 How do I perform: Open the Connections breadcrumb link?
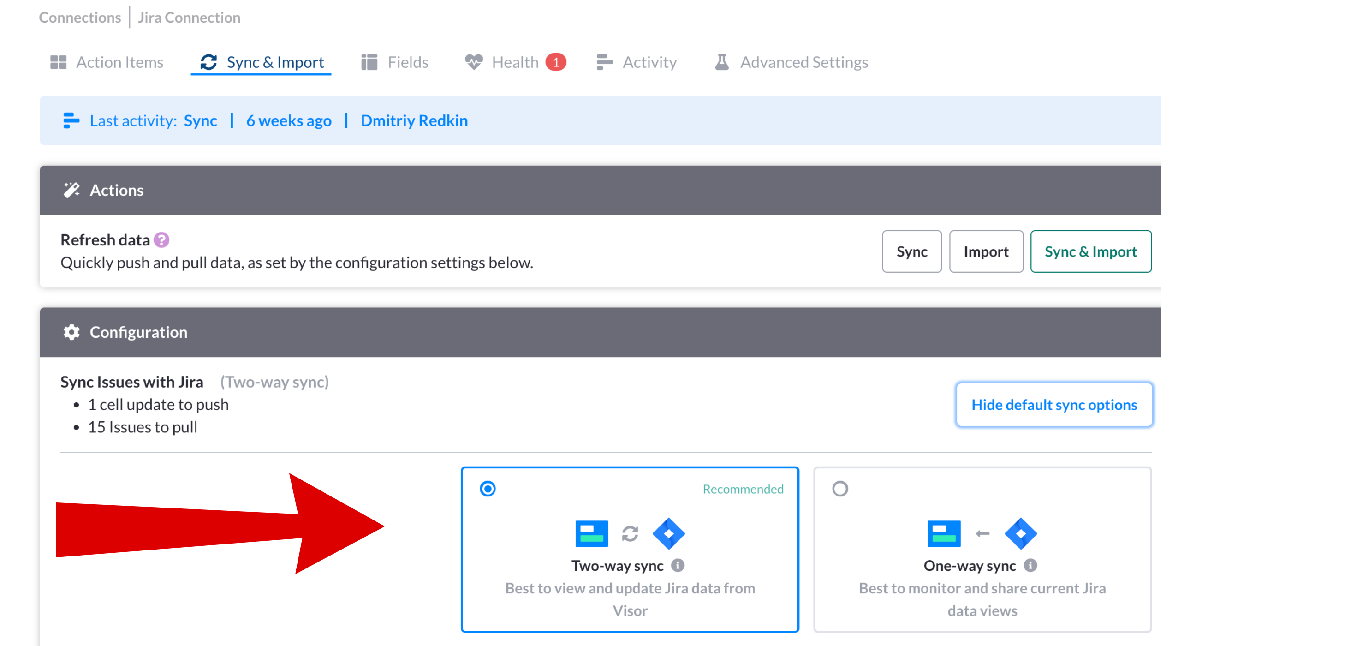click(80, 17)
